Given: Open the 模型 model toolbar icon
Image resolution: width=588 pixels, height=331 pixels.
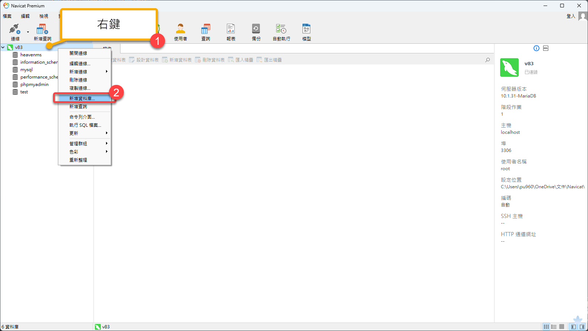Looking at the screenshot, I should [x=307, y=32].
